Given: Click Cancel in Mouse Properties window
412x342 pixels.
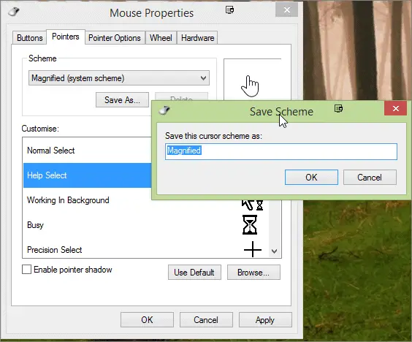Looking at the screenshot, I should tap(206, 319).
